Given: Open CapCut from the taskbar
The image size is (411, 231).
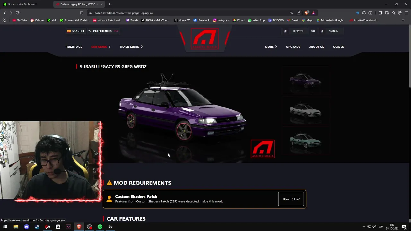Looking at the screenshot, I should (58, 227).
